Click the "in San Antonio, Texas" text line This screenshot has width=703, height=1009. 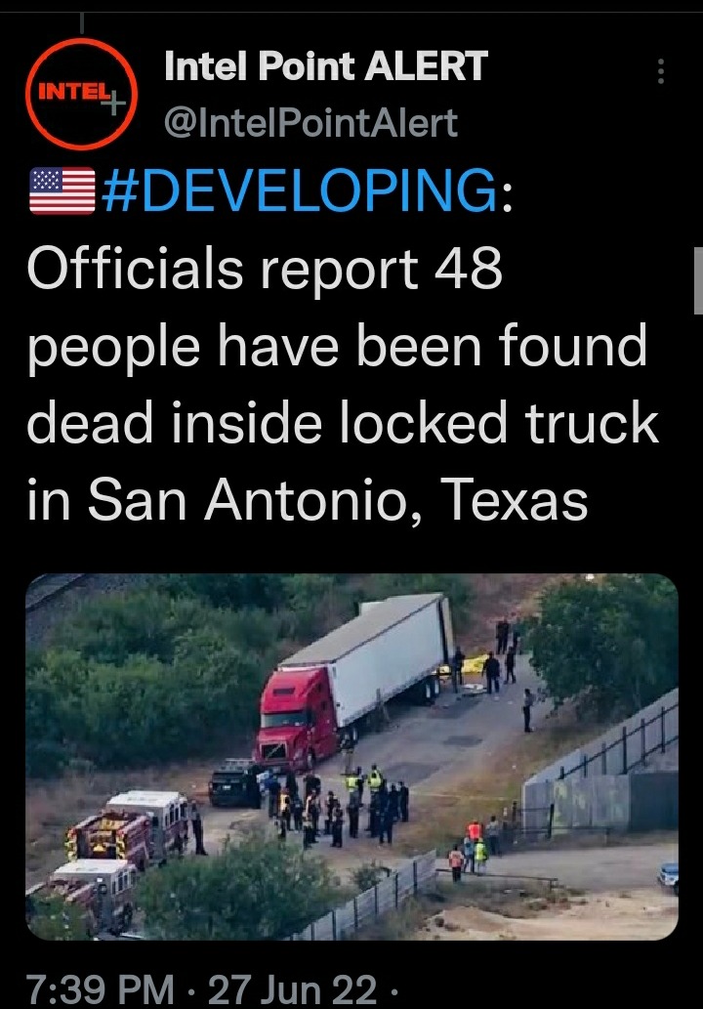[x=308, y=500]
